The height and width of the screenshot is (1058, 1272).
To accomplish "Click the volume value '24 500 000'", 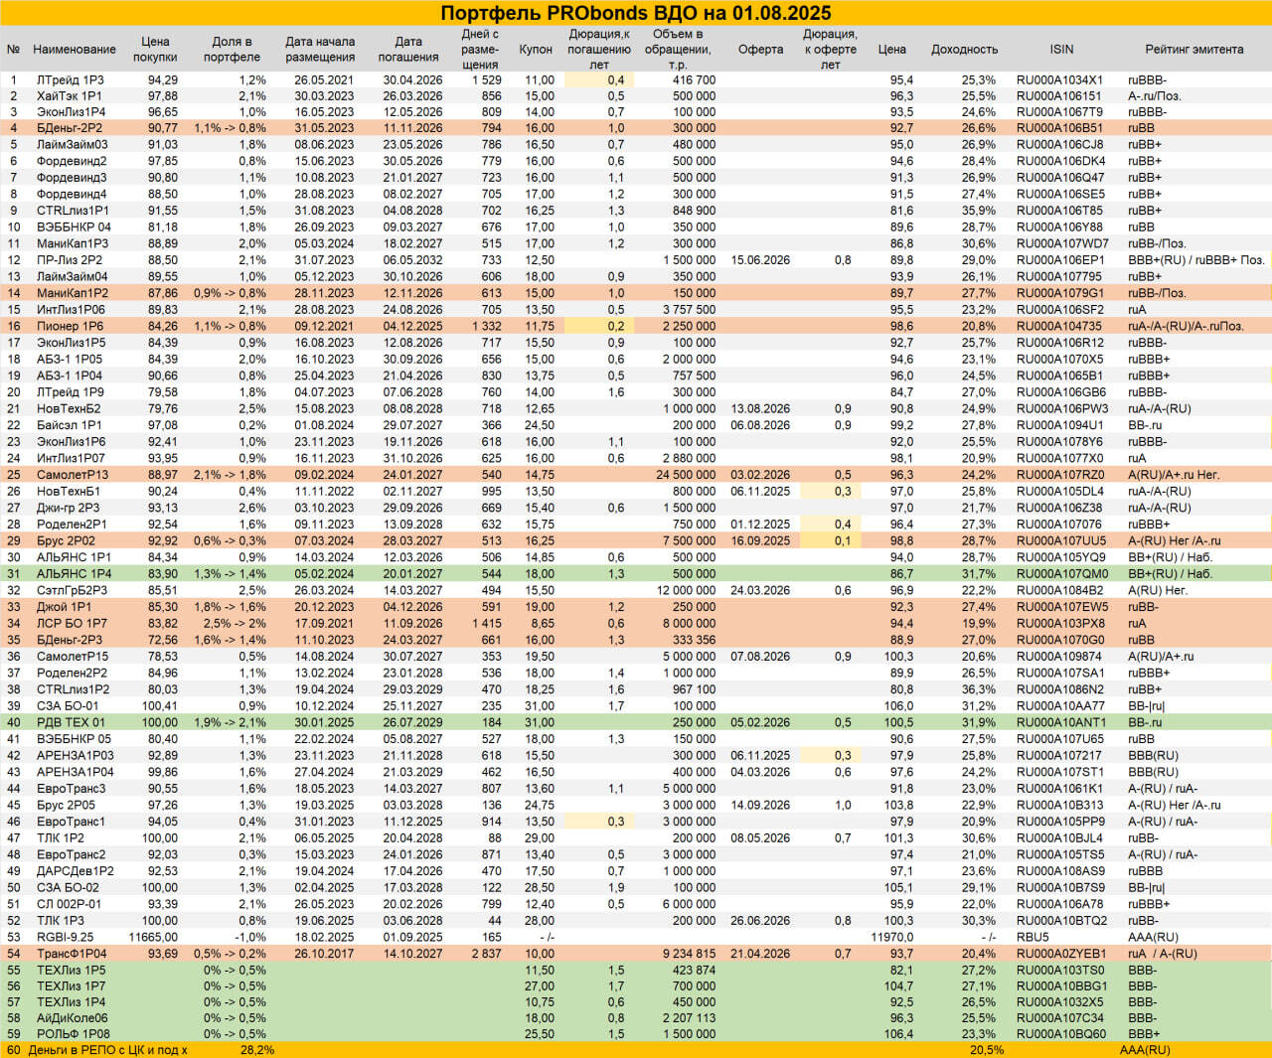I will pos(686,475).
